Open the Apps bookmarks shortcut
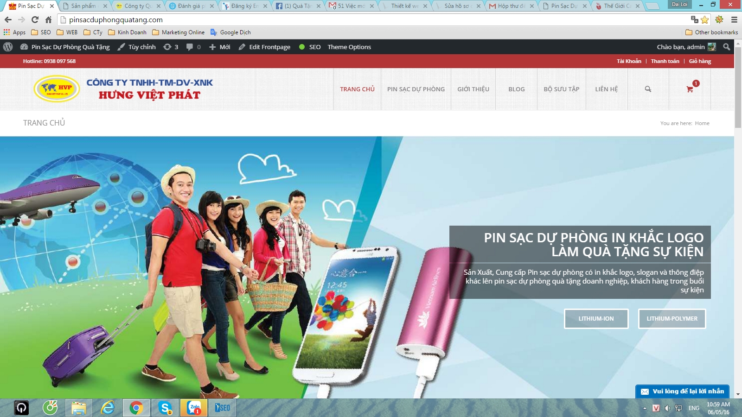 tap(14, 32)
